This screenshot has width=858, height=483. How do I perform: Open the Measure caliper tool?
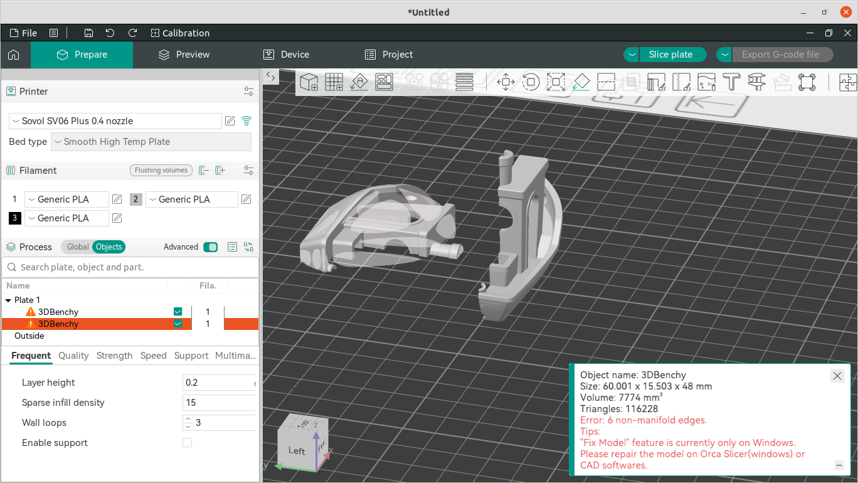756,82
